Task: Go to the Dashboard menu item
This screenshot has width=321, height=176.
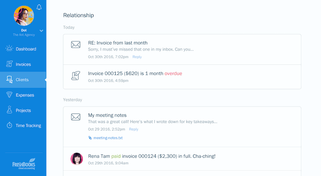Action: tap(26, 49)
